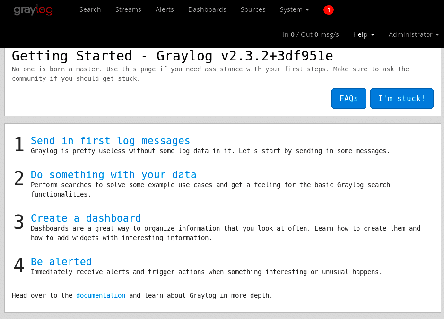This screenshot has height=319, width=444.
Task: Open the Sources page
Action: click(x=253, y=9)
